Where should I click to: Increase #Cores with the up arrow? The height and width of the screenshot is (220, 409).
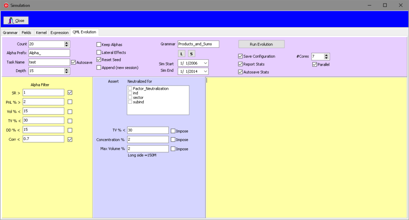pos(326,55)
